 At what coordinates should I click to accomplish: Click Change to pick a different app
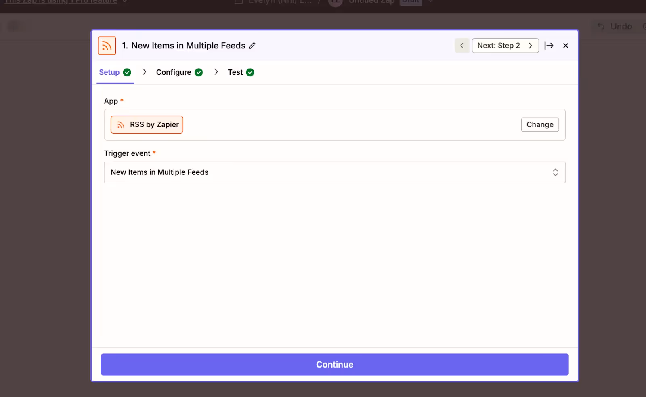(540, 125)
